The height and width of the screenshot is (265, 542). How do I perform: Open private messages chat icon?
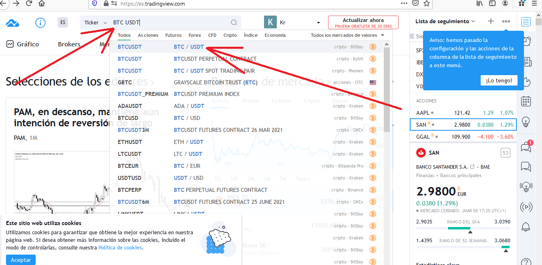[x=526, y=167]
